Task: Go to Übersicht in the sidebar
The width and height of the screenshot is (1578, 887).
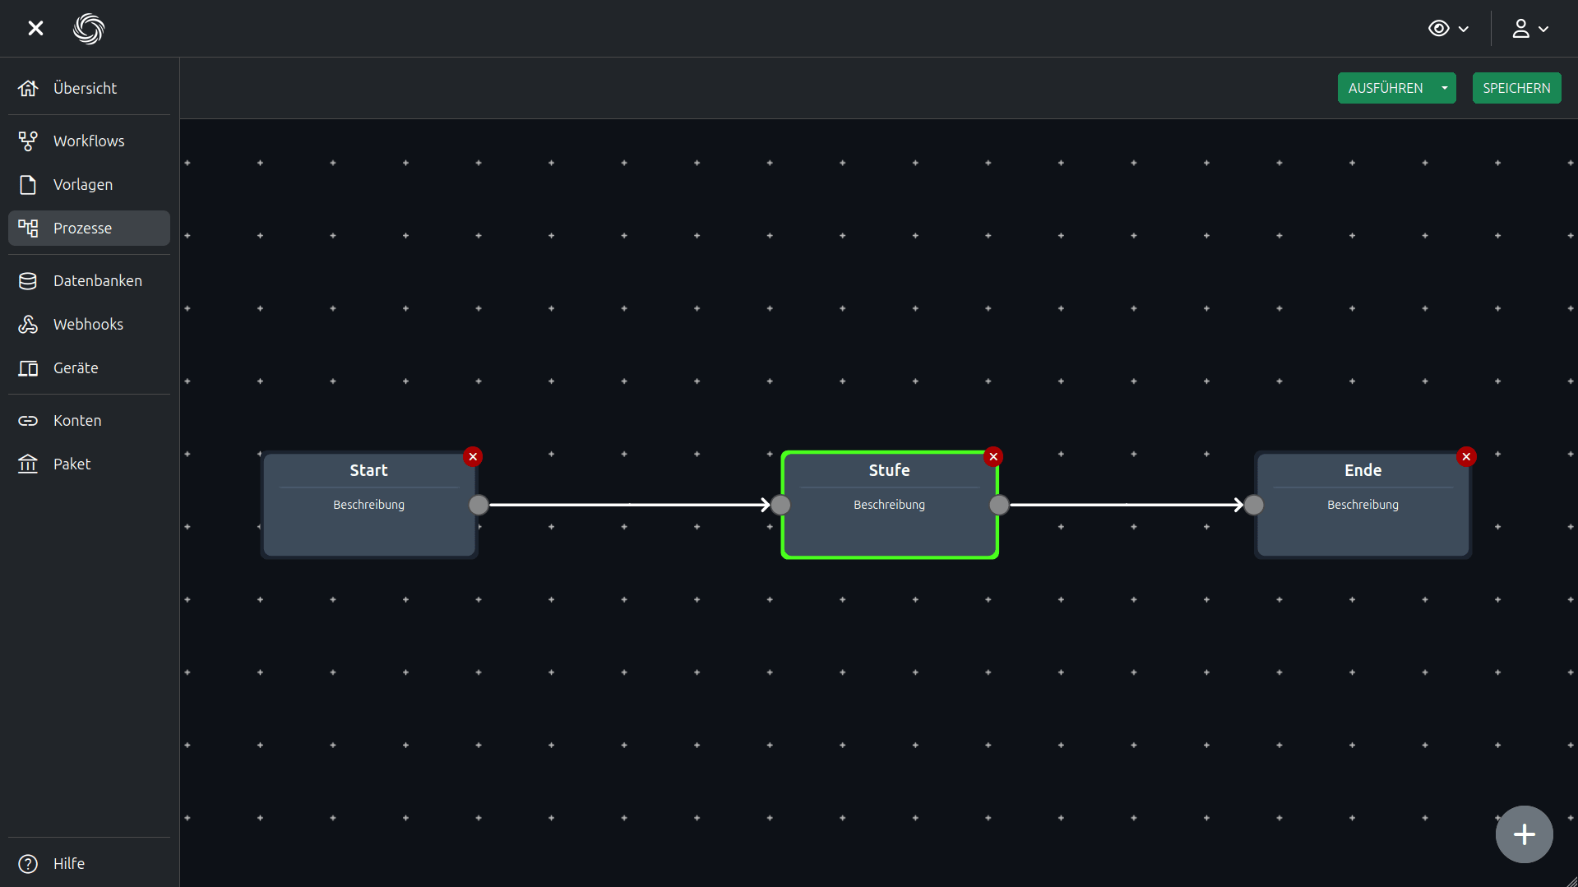Action: pos(85,88)
